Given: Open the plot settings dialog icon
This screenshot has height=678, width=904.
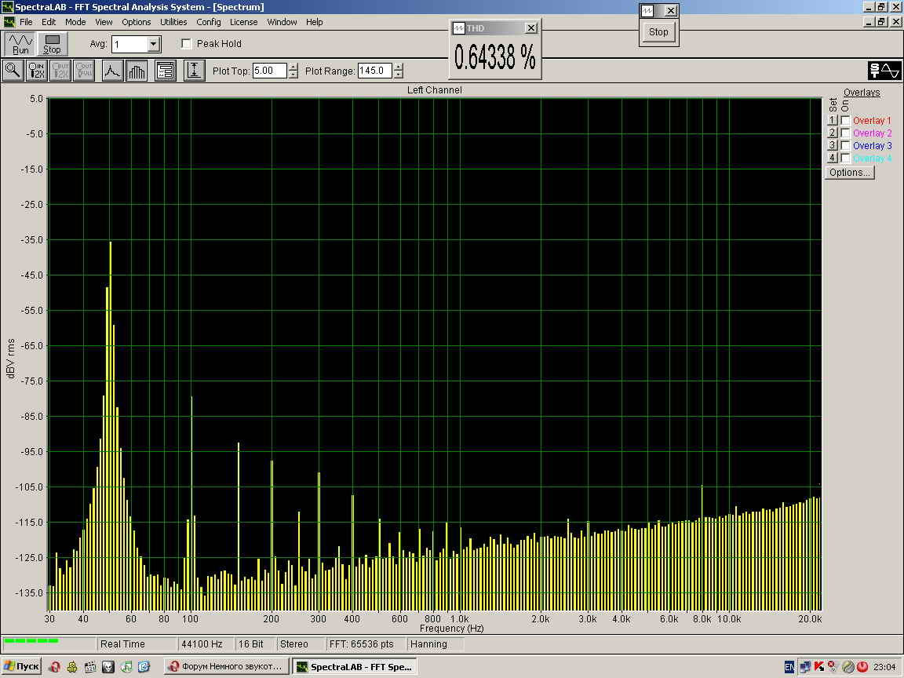Looking at the screenshot, I should (x=165, y=71).
